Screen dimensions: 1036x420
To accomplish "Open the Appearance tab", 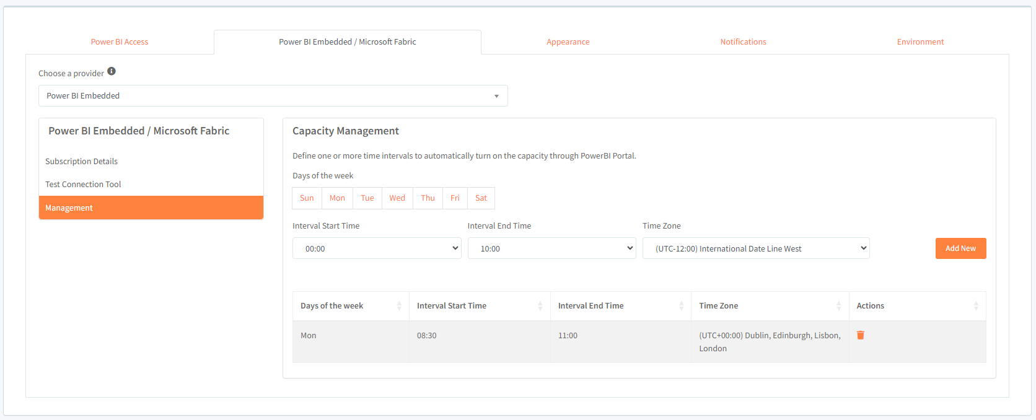I will click(568, 42).
